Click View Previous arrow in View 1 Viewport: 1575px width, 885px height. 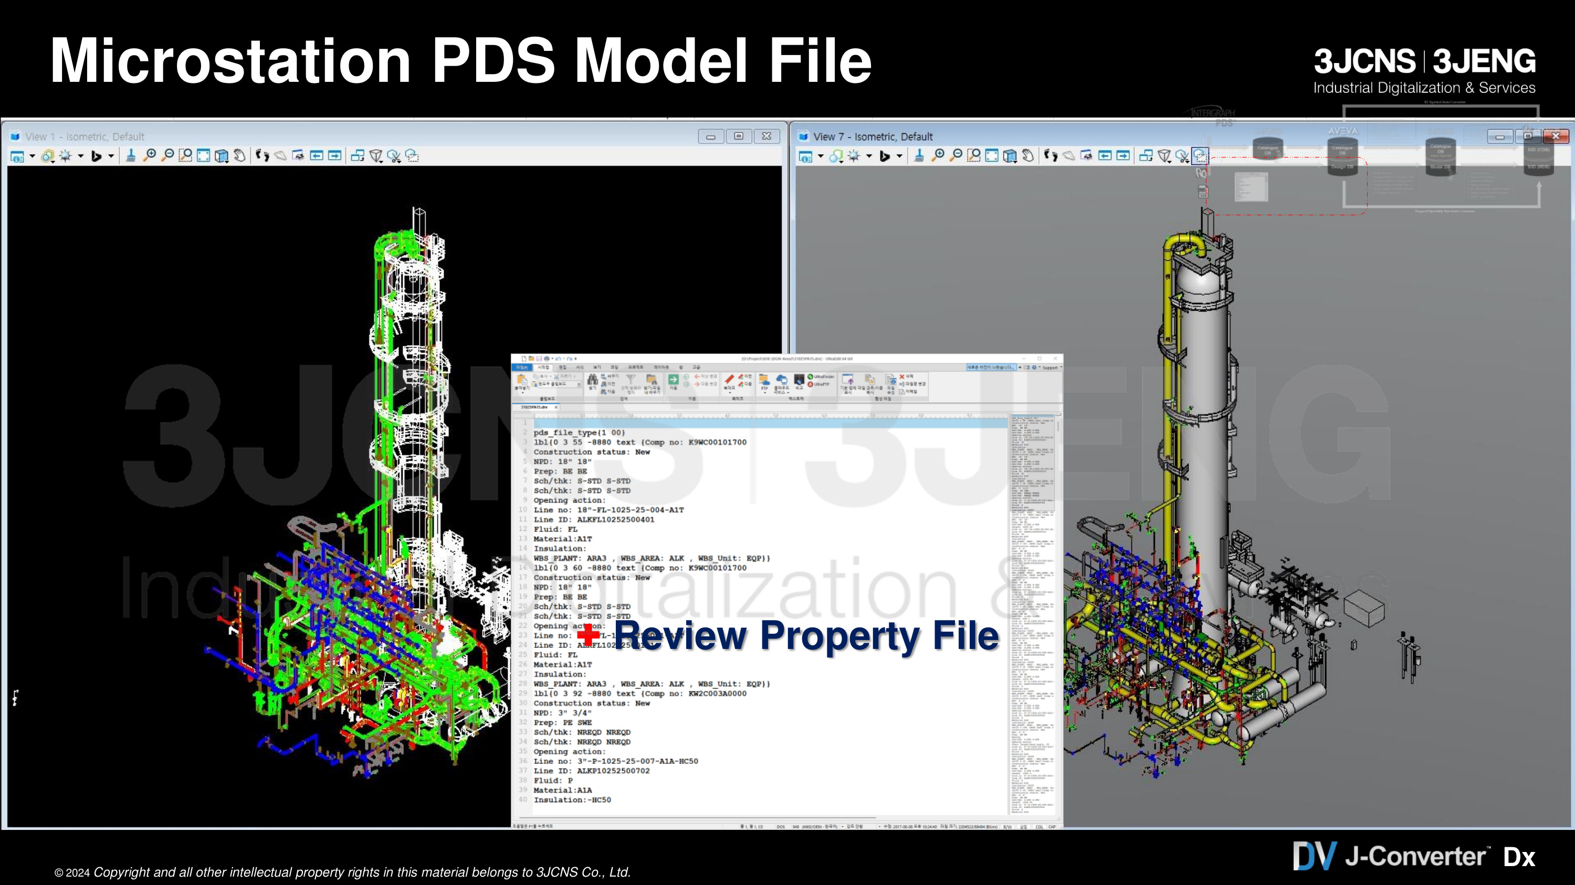point(317,156)
